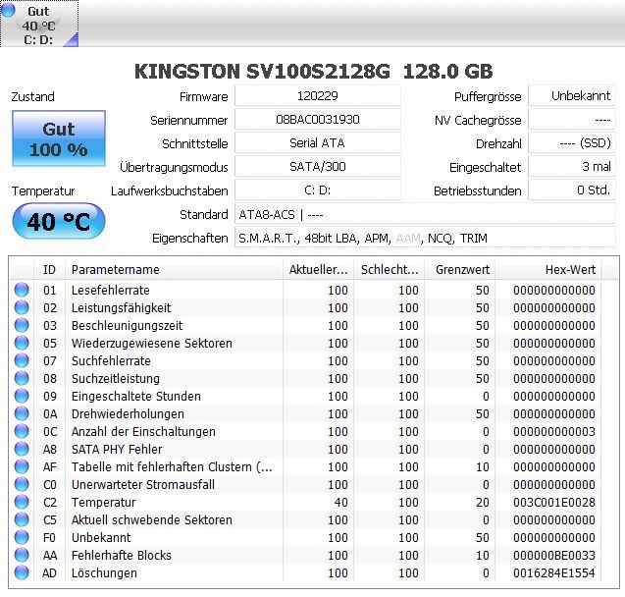Click status orb of Anzahl der Einschaltungen
The image size is (625, 597).
(x=22, y=431)
